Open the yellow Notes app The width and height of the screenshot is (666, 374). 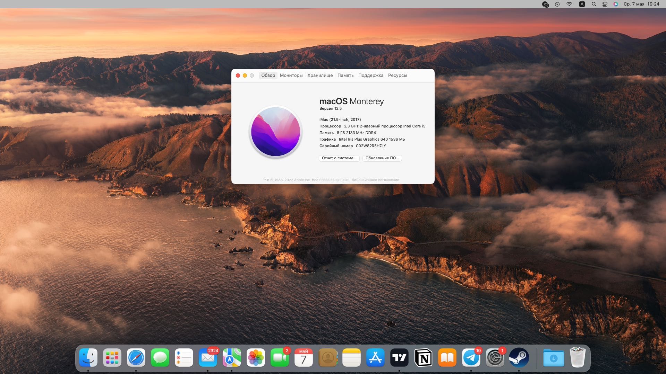[x=351, y=358]
